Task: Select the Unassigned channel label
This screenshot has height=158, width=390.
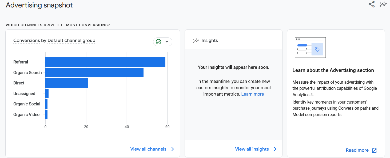Action: coord(24,93)
